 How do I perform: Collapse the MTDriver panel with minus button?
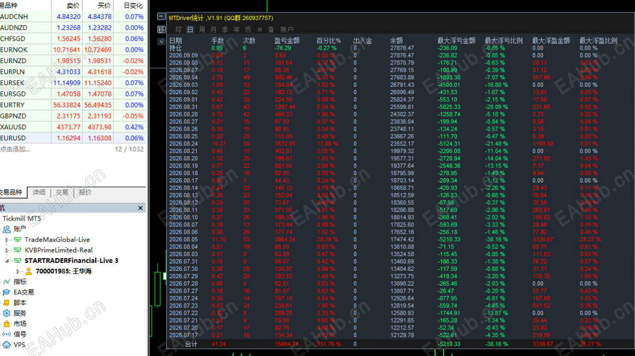[161, 16]
